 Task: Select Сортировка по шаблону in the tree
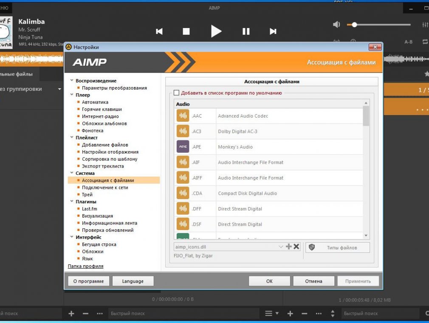[110, 159]
